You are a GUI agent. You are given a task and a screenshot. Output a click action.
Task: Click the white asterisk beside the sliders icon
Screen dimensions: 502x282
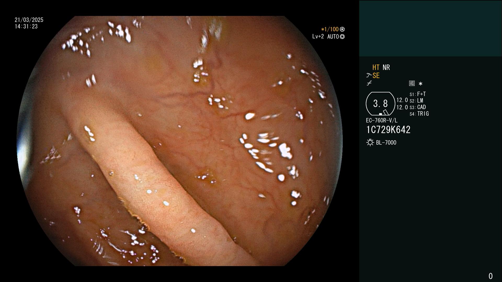(x=420, y=84)
